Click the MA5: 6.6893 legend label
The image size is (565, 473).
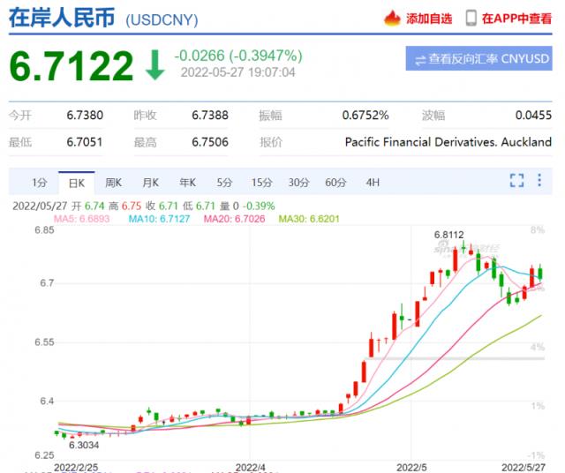pyautogui.click(x=82, y=219)
